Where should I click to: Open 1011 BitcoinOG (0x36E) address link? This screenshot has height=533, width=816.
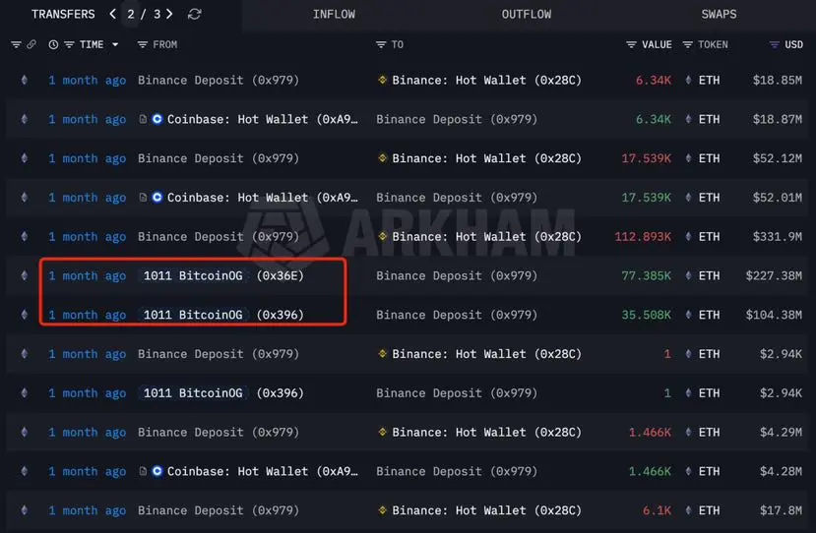[223, 275]
